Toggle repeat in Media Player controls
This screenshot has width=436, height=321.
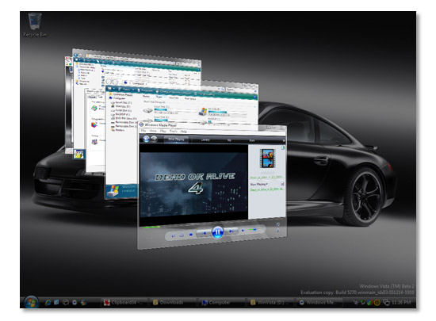coord(182,235)
